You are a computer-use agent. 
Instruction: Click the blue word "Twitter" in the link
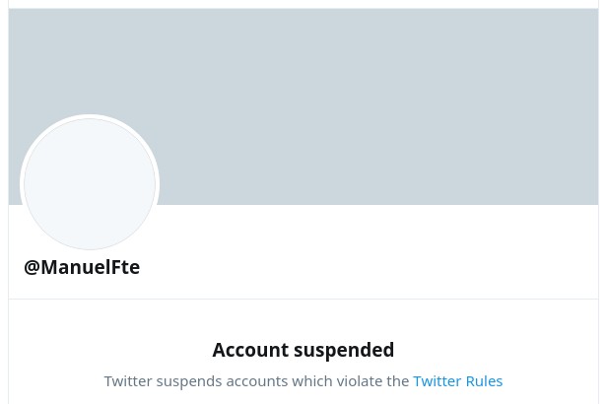pos(438,381)
